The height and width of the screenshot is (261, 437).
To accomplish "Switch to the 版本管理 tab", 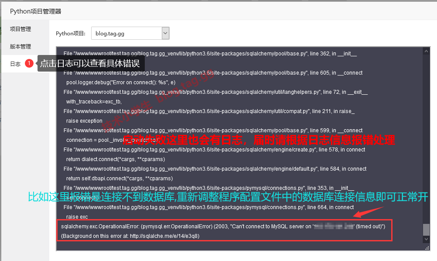I will click(20, 47).
